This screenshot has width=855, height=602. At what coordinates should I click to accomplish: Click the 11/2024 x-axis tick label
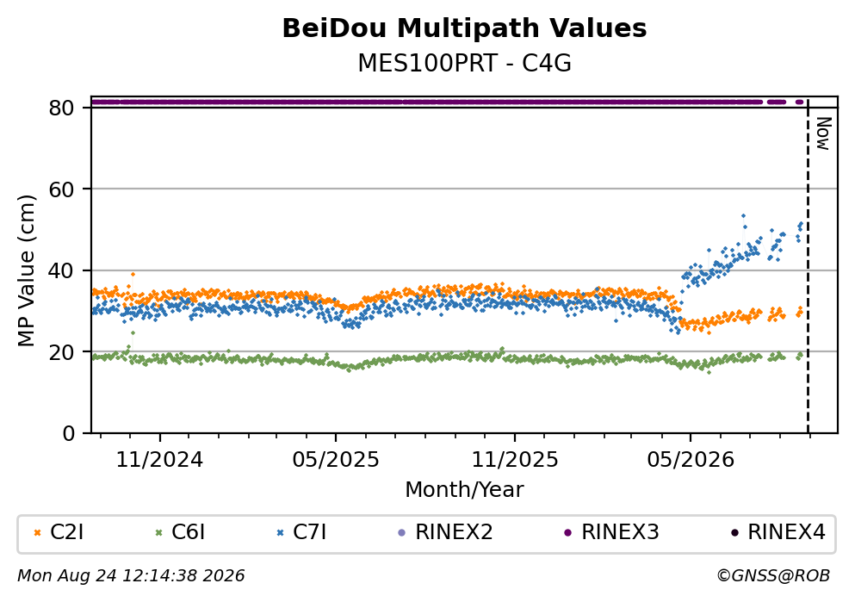[x=159, y=460]
